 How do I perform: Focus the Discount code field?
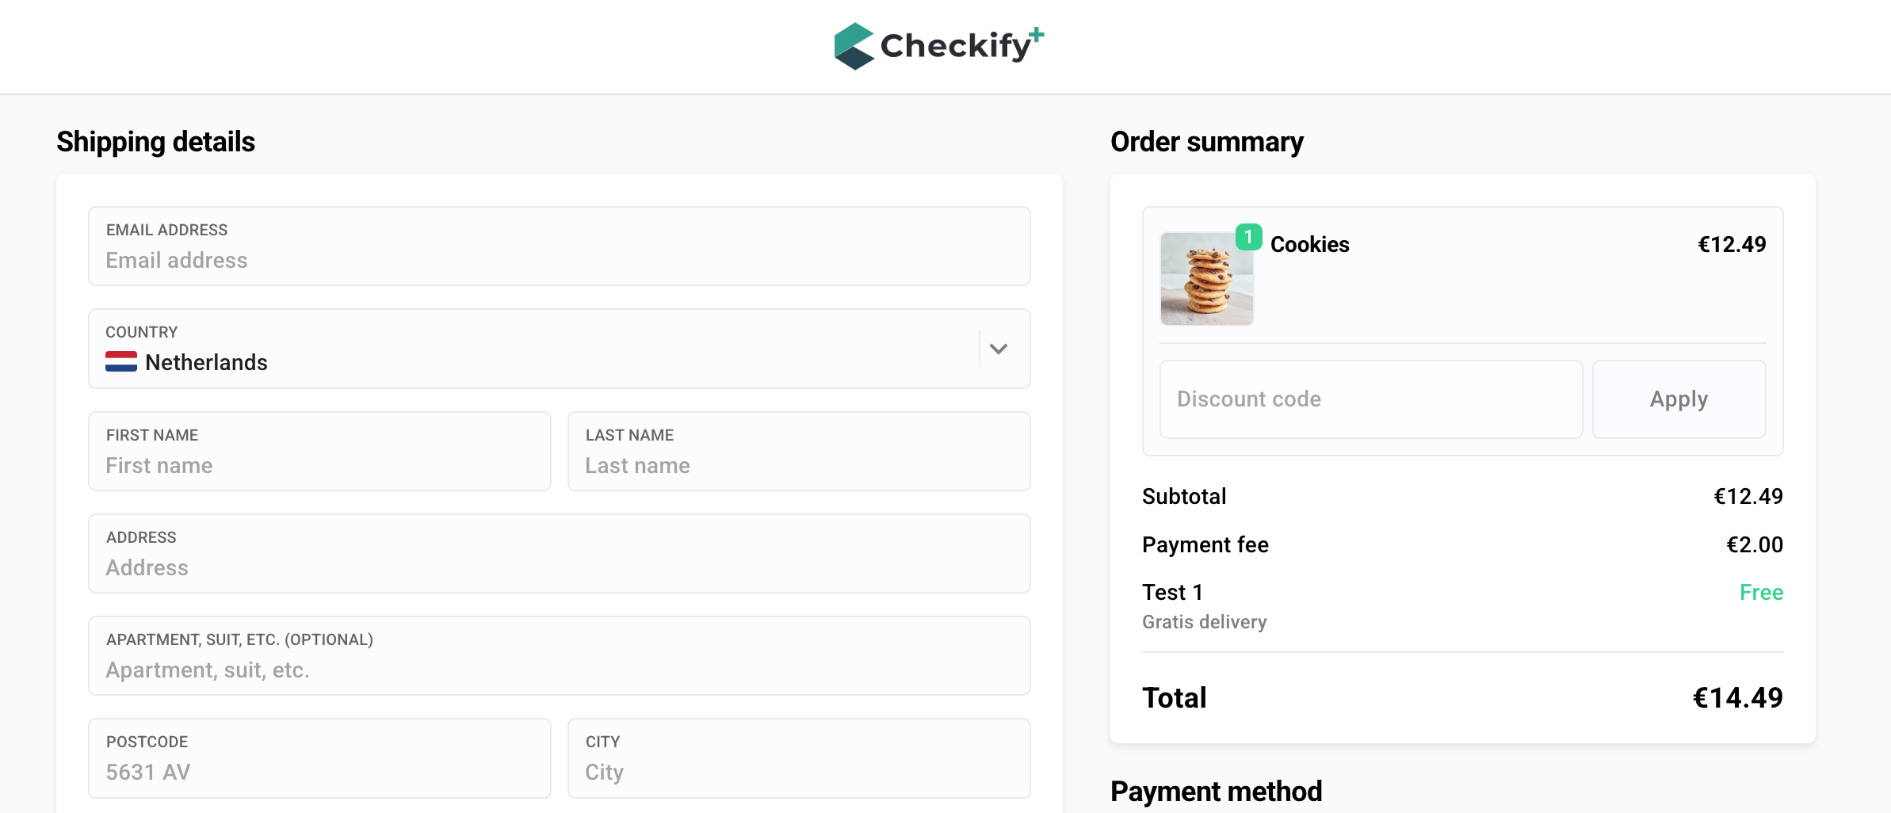[1370, 399]
